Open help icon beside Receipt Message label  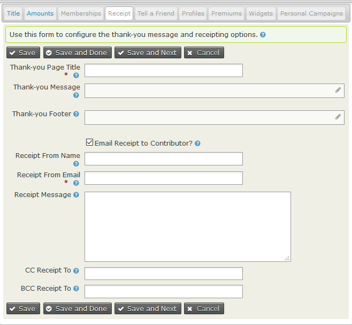pyautogui.click(x=76, y=195)
